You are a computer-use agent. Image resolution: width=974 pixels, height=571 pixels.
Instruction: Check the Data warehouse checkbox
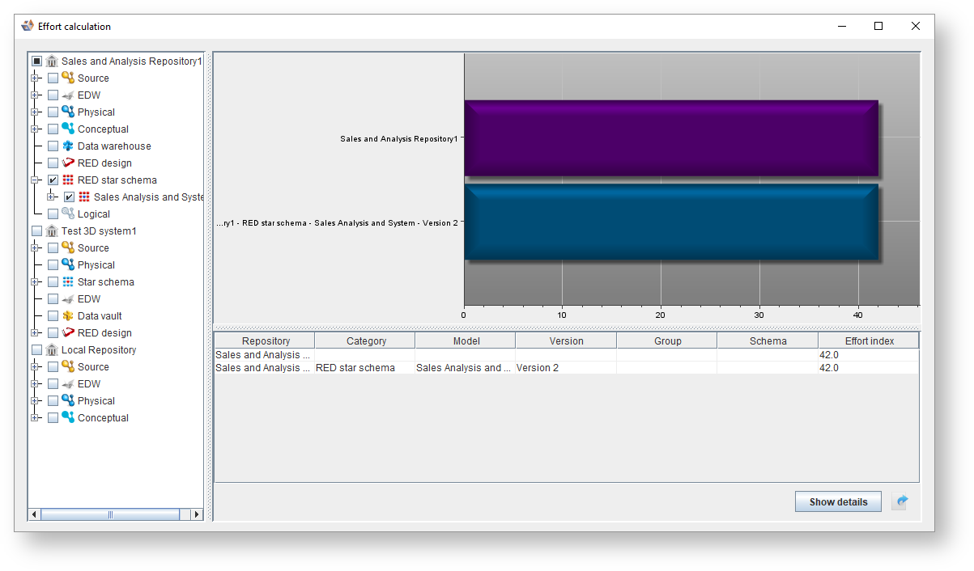tap(53, 146)
